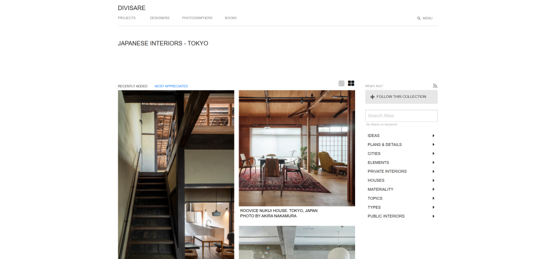Expand the PRIVATE INTERIORS category
This screenshot has width=541, height=259.
[x=401, y=172]
